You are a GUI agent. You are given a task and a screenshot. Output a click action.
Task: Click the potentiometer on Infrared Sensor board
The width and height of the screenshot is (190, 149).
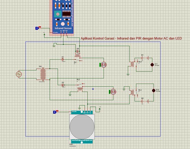(x=58, y=14)
